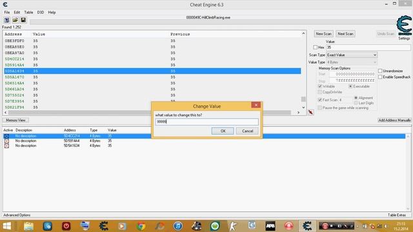Open the G logo taskbar icon

point(252,226)
